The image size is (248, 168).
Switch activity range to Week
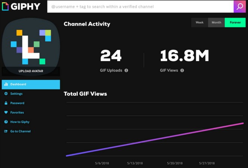pos(200,23)
